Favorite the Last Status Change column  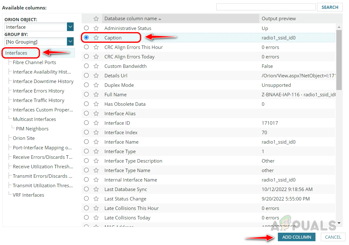tap(96, 199)
